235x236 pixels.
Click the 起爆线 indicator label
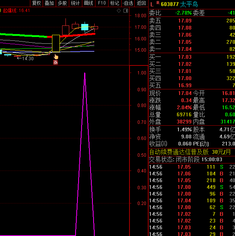tap(10, 10)
